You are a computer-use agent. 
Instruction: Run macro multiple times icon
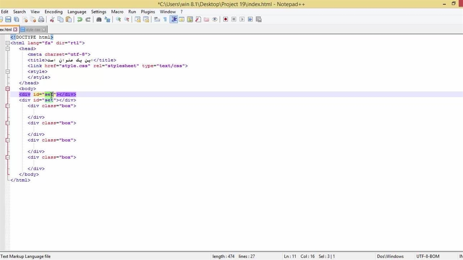point(250,19)
